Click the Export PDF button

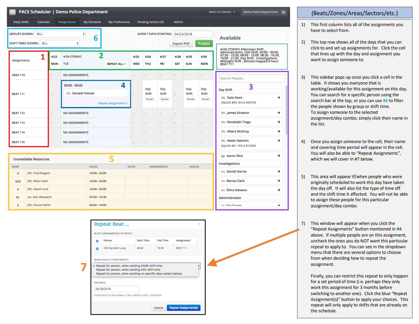(181, 44)
